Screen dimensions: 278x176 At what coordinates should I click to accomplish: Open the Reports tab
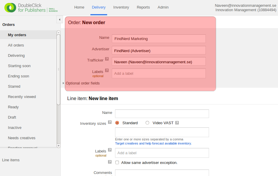[x=143, y=7]
